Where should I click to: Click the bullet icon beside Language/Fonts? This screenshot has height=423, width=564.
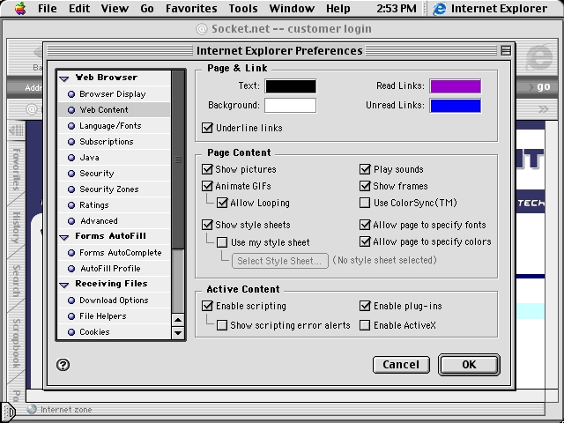pos(71,126)
